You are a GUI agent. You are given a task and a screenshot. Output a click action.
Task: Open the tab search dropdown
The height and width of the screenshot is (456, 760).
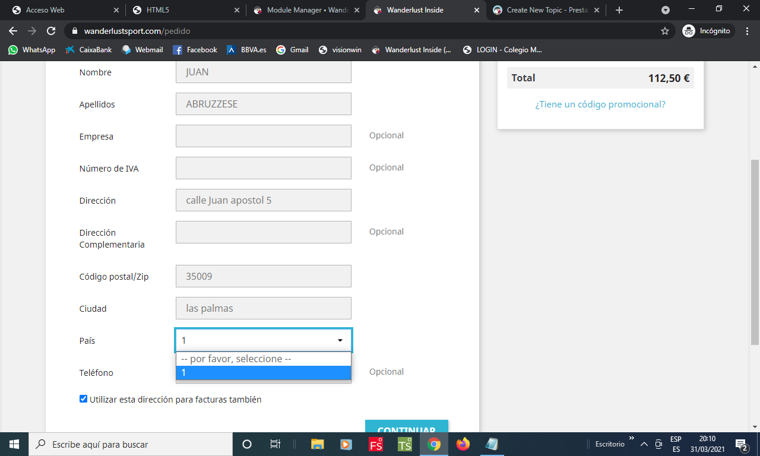click(666, 10)
